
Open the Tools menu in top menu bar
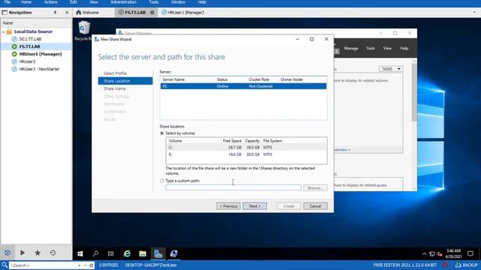[153, 2]
